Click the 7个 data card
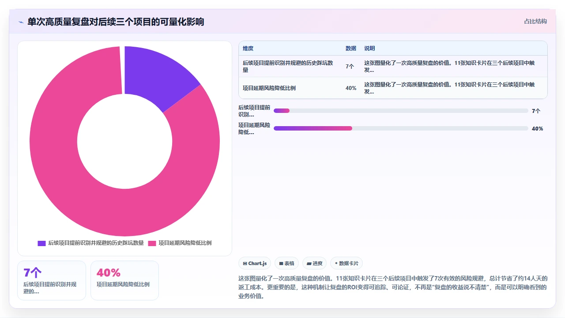Image resolution: width=565 pixels, height=318 pixels. (52, 281)
